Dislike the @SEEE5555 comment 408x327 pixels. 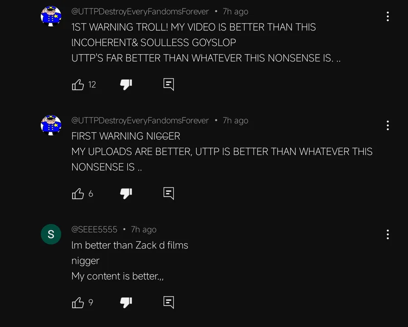pyautogui.click(x=126, y=303)
